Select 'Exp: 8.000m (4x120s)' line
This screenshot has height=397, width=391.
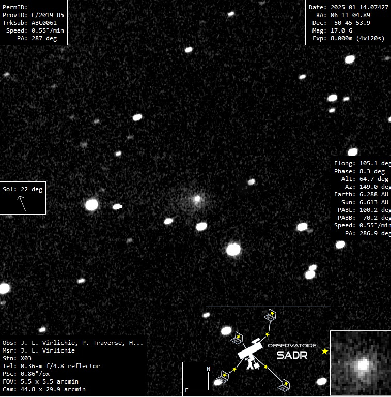pos(349,38)
